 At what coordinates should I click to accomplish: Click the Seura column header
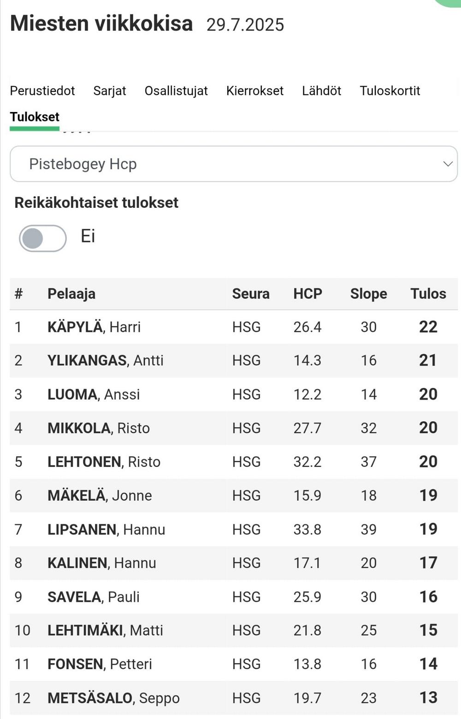click(x=251, y=294)
